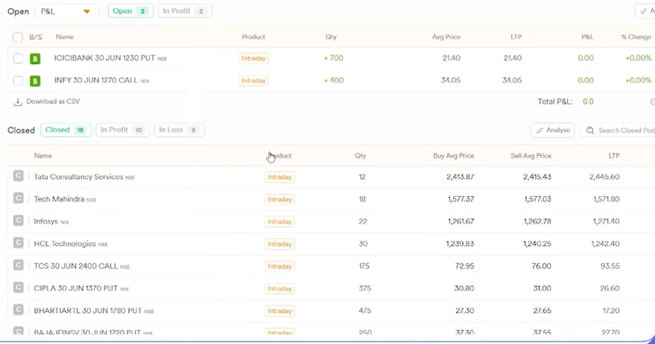The image size is (655, 344).
Task: Toggle the select-all checkbox in the B/S header
Action: point(17,37)
